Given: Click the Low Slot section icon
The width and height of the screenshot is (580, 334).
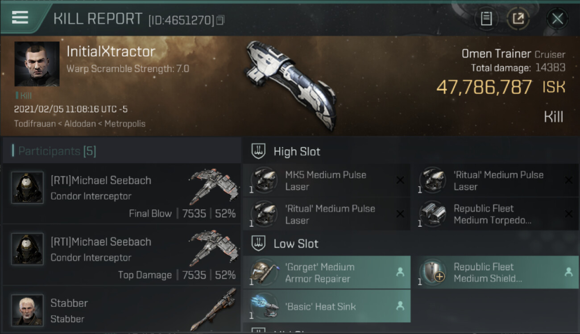Looking at the screenshot, I should 259,244.
